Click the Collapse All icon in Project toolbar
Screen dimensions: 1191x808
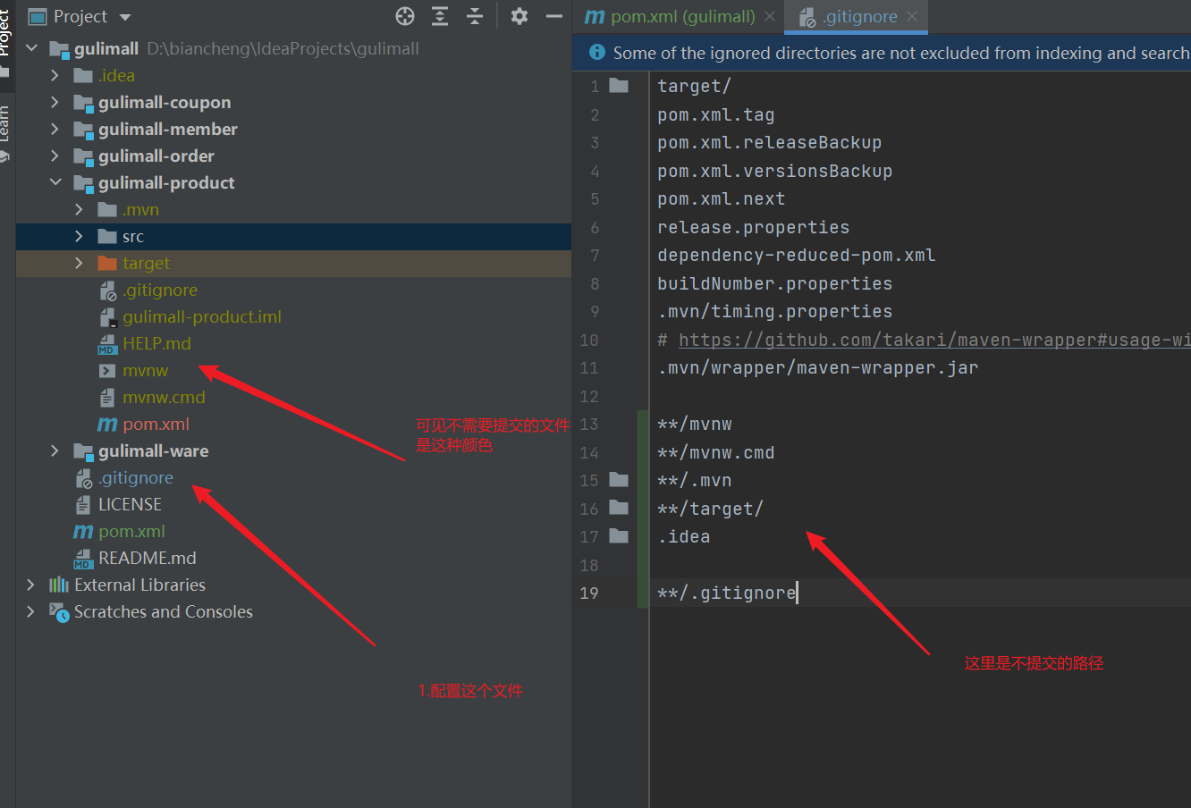click(x=475, y=16)
